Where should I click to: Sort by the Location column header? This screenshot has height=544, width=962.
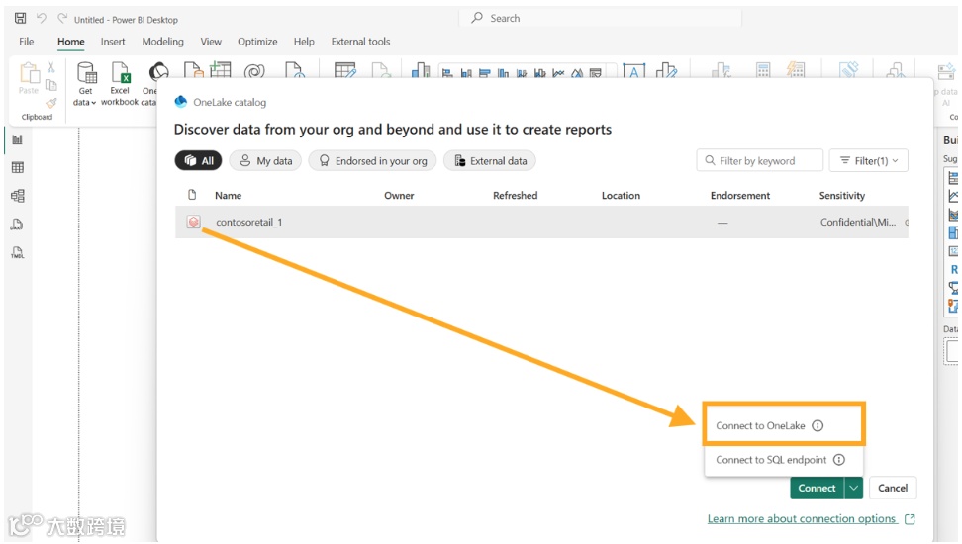click(x=621, y=196)
